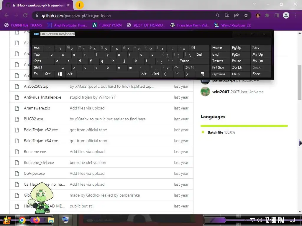Open the BaldiTrojan-x32.exe file link
Viewport: 302px width, 226px height.
tap(41, 130)
